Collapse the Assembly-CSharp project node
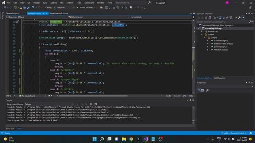This screenshot has height=143, width=255. tap(199, 28)
